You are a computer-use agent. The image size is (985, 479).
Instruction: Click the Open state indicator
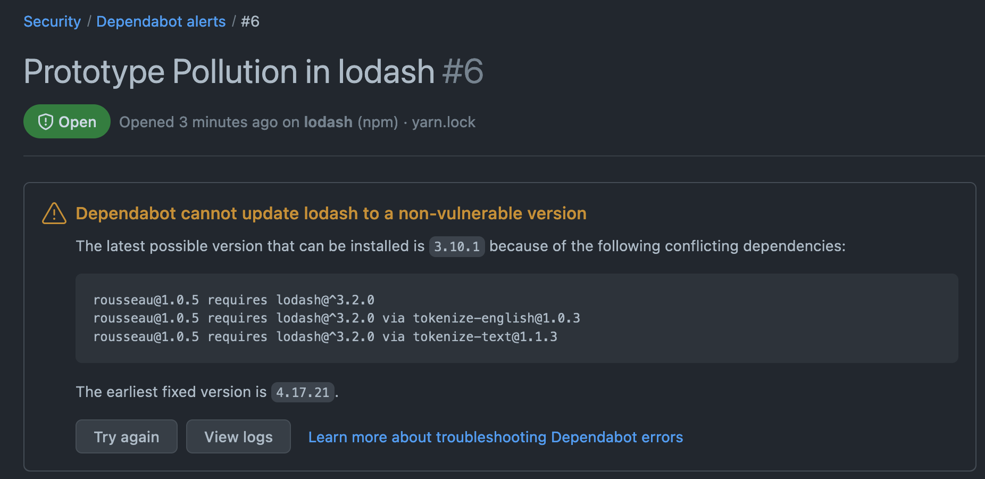(66, 121)
